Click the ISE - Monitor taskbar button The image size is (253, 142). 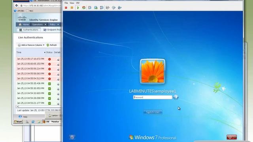pos(52,122)
